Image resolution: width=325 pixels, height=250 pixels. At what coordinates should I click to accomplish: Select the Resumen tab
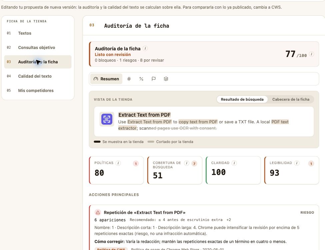pyautogui.click(x=106, y=79)
